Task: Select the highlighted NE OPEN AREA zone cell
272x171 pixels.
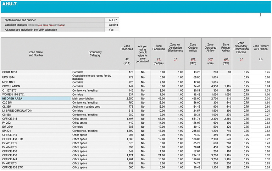Action: 36,99
